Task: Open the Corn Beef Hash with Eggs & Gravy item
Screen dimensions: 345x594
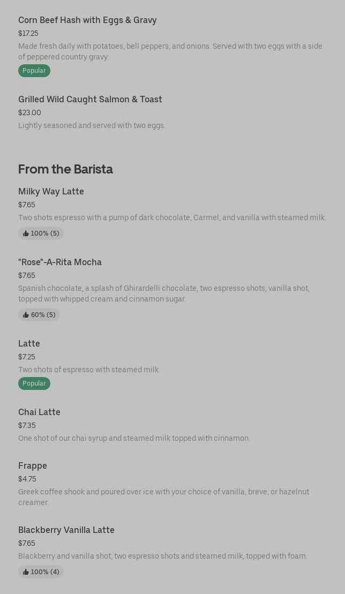Action: [x=87, y=20]
